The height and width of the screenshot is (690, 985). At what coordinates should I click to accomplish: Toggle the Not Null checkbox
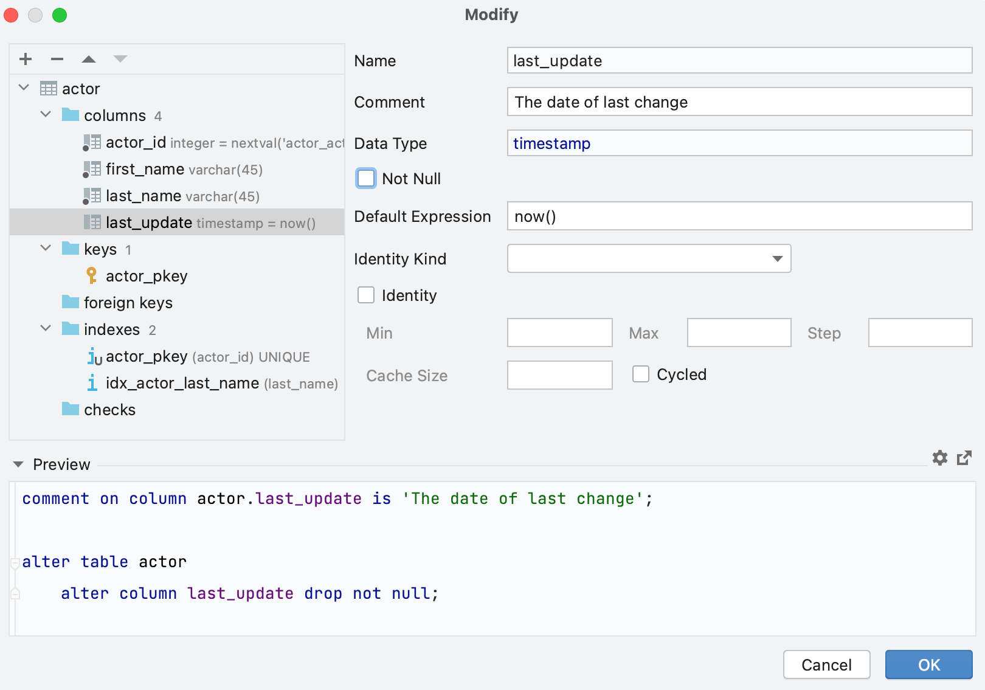pyautogui.click(x=366, y=178)
